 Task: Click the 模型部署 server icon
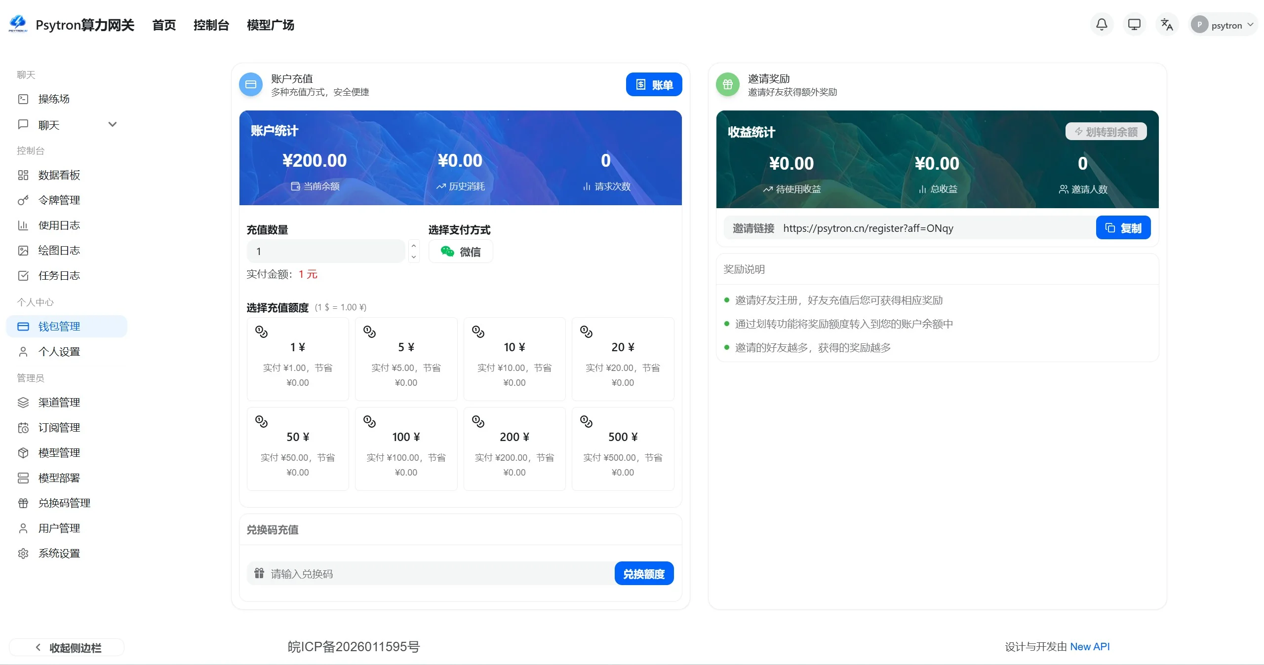tap(23, 478)
